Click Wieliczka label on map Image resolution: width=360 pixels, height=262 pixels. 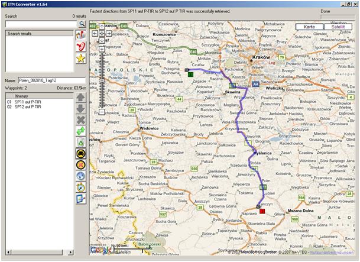pos(275,88)
